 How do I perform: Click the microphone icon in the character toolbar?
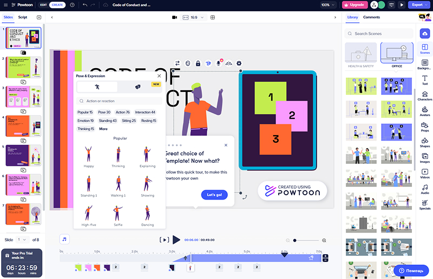(x=219, y=63)
